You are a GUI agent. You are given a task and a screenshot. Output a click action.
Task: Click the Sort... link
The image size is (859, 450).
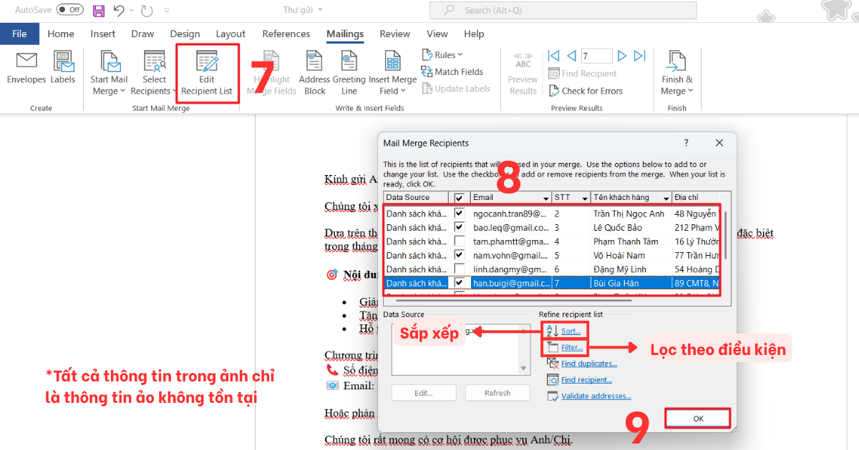(571, 331)
